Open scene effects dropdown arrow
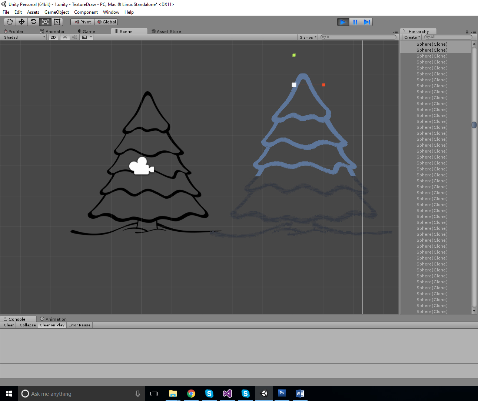This screenshot has height=401, width=478. coord(91,37)
